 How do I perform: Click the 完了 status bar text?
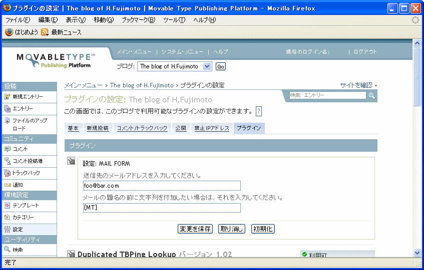point(11,262)
